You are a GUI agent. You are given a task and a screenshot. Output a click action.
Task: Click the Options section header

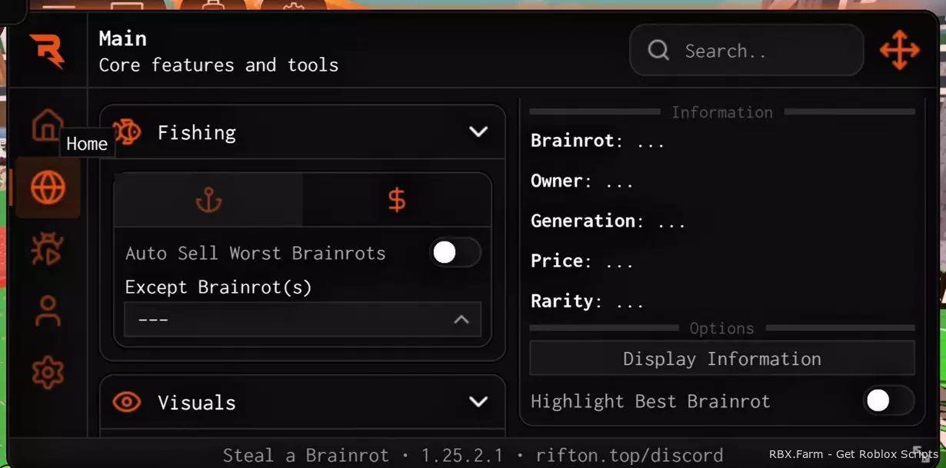(x=722, y=328)
